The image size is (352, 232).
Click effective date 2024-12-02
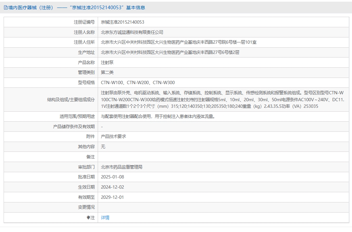[x=113, y=187]
